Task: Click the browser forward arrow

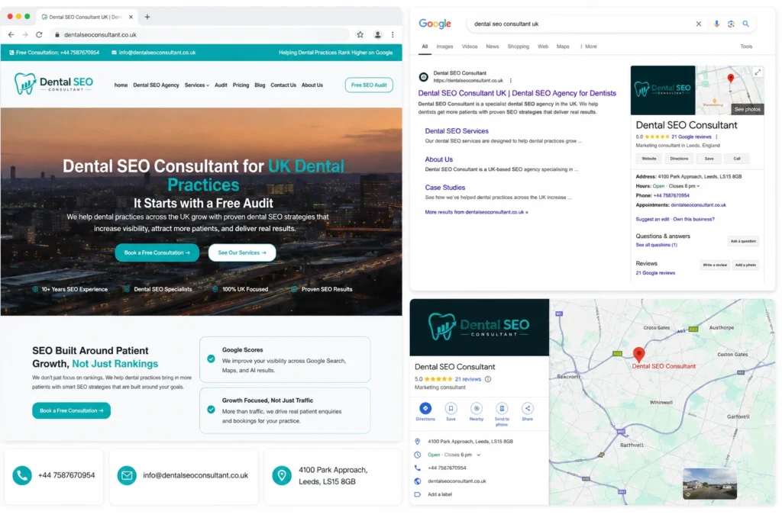Action: pos(25,34)
